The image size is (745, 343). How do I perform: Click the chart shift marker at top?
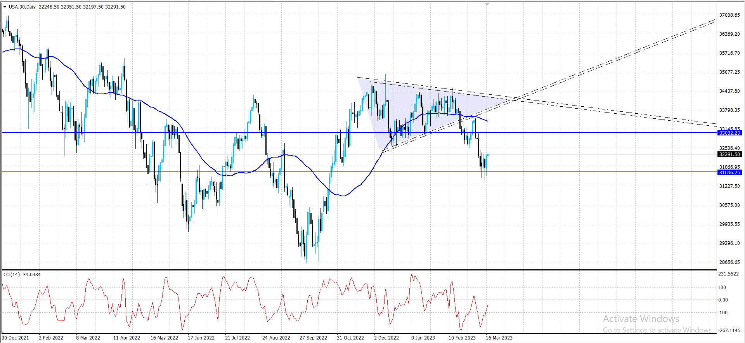(x=487, y=4)
